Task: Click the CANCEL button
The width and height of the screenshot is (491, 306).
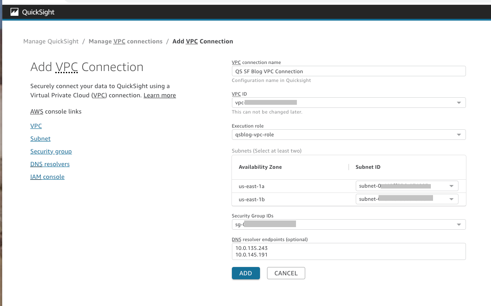Action: click(286, 273)
